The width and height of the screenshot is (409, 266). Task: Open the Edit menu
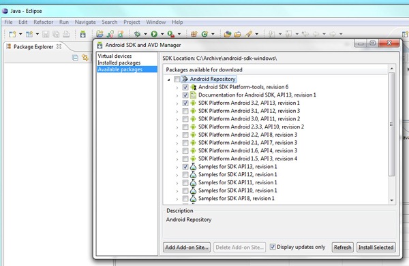(23, 22)
